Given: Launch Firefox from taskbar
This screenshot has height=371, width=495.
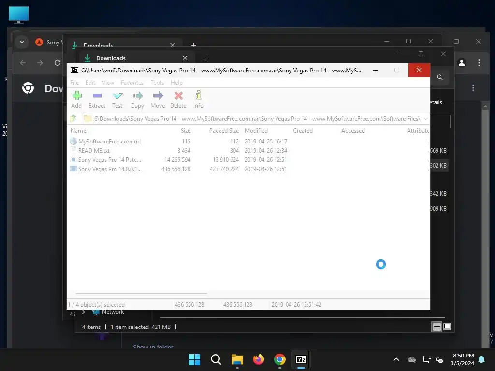Looking at the screenshot, I should point(259,359).
